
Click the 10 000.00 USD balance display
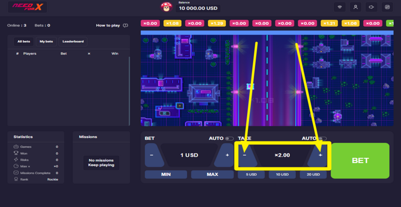click(x=198, y=8)
